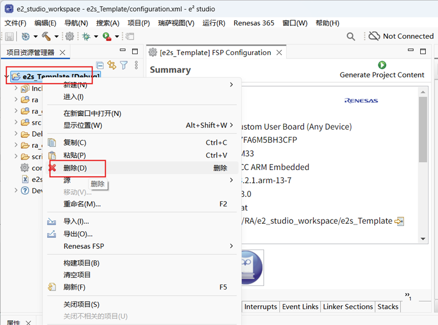Open the 新建(N) submenu
This screenshot has height=325, width=438.
coord(141,85)
